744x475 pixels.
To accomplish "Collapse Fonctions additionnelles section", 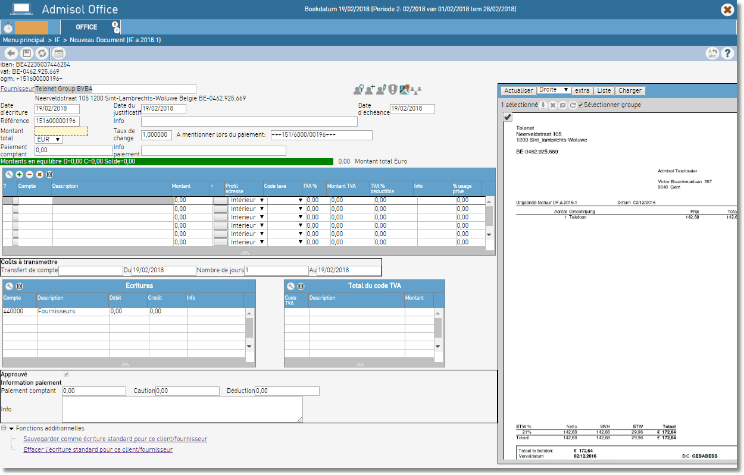I will [x=11, y=429].
